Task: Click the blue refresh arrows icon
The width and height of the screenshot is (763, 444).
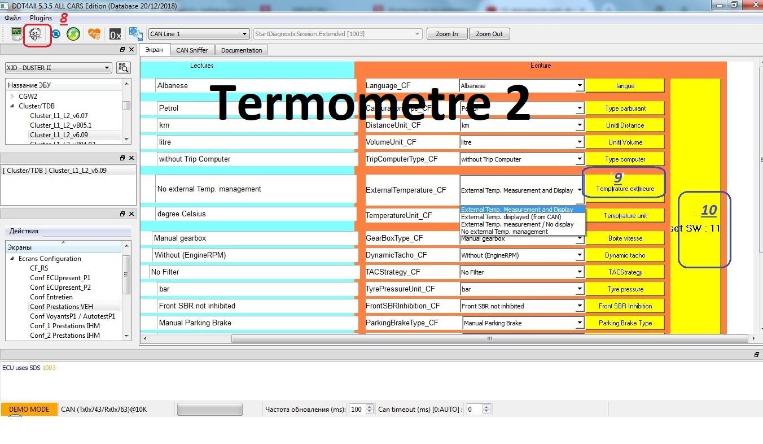Action: click(x=56, y=34)
